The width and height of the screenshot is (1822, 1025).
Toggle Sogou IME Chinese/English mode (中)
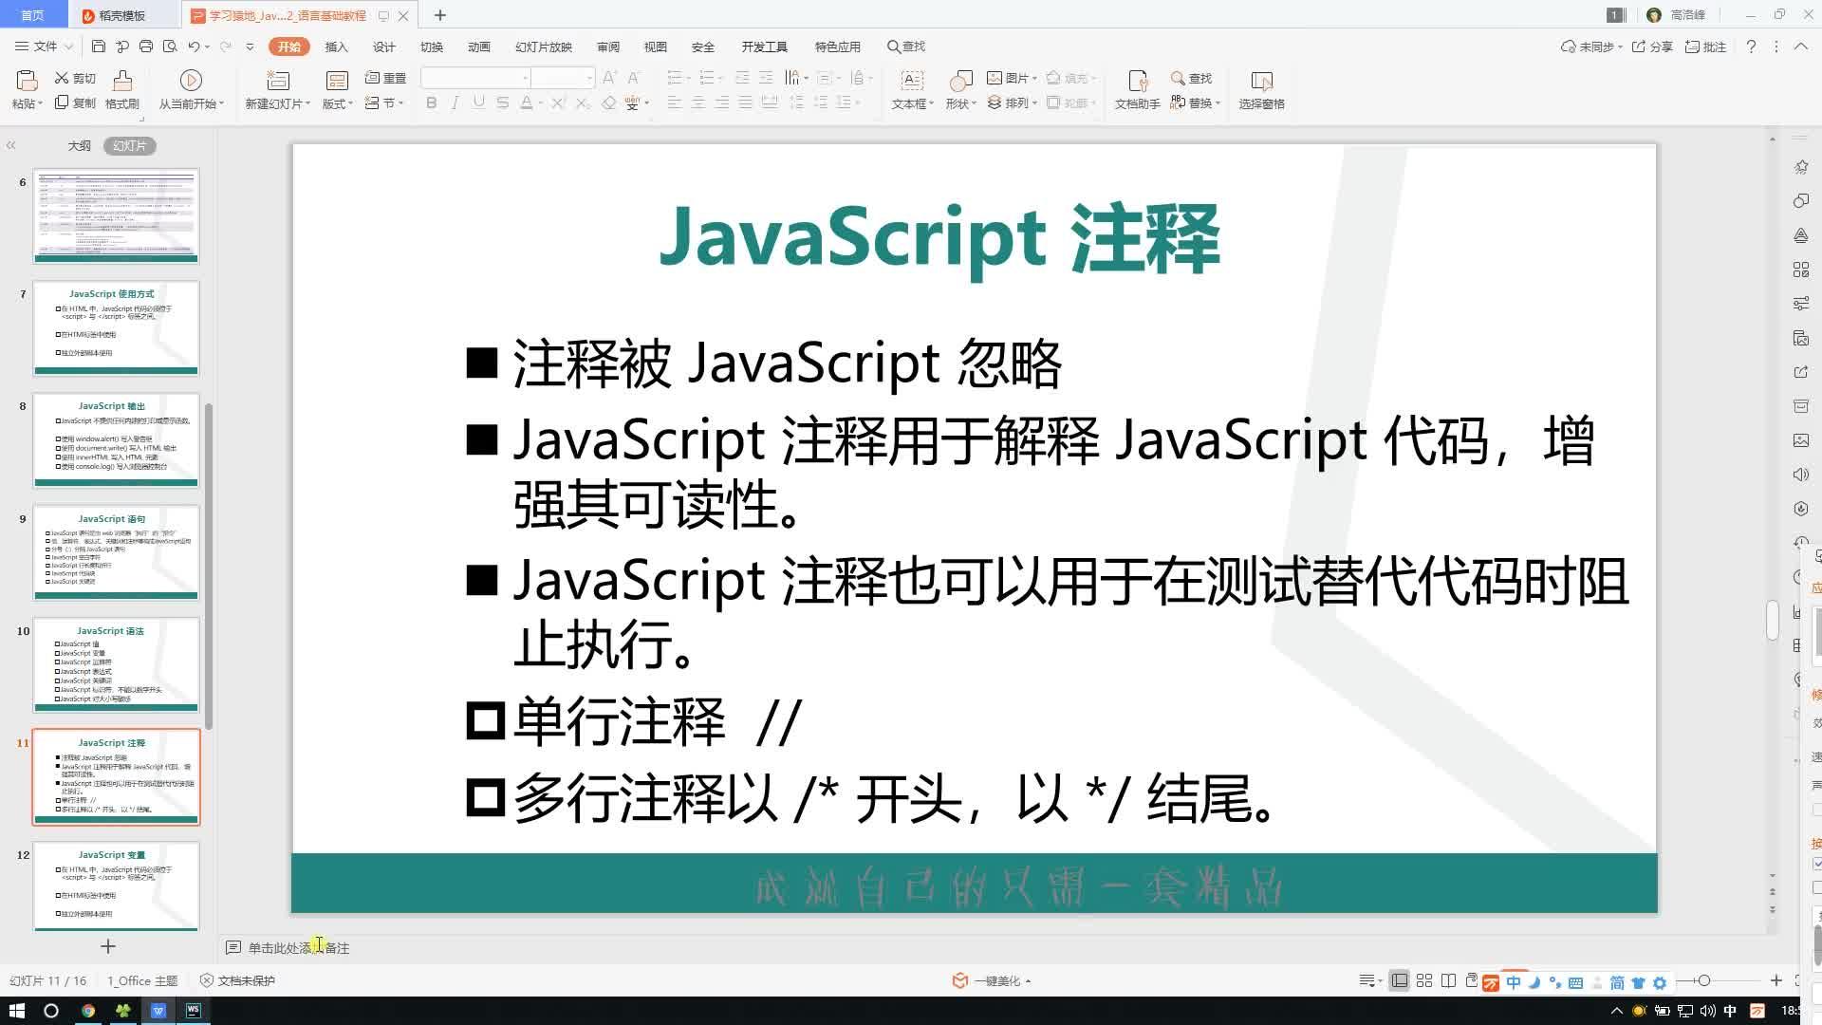point(1514,983)
